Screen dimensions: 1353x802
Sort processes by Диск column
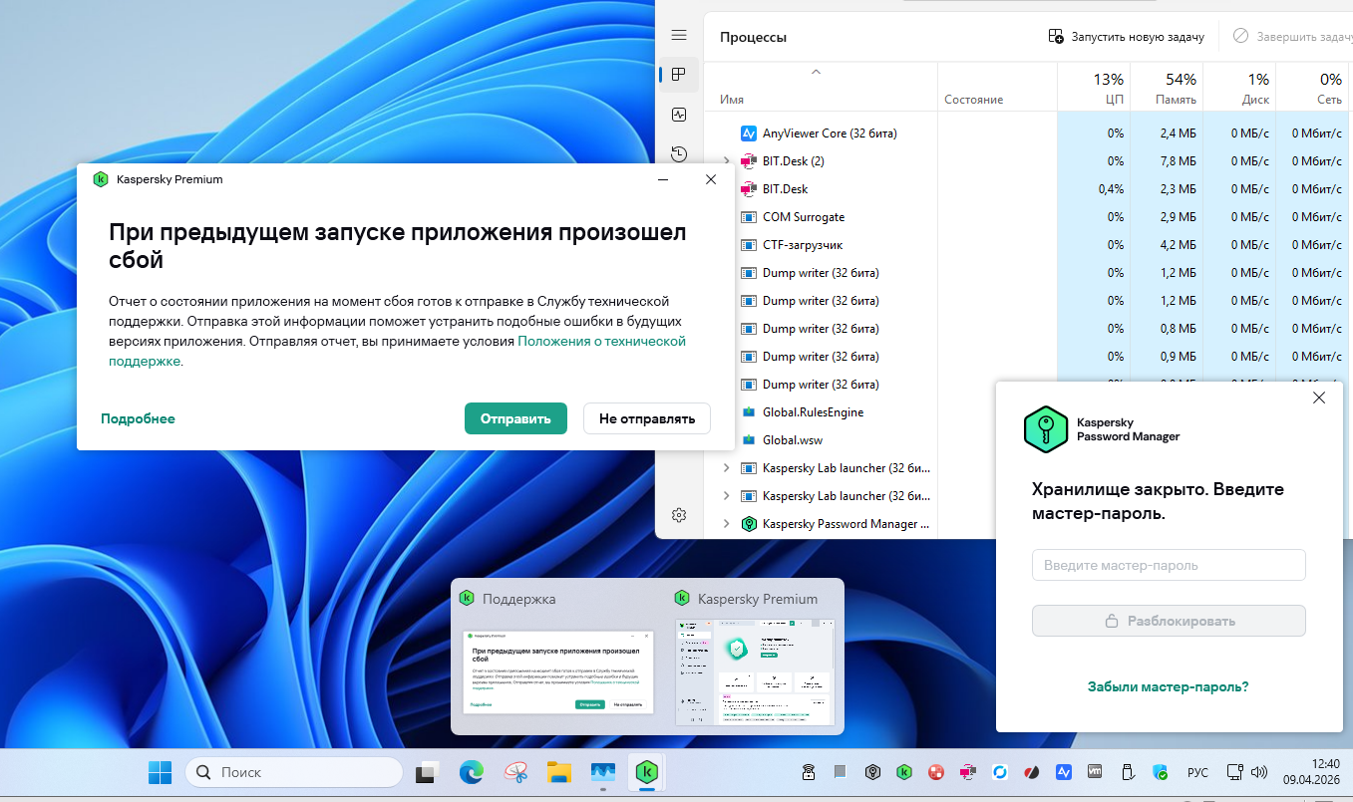[x=1255, y=100]
